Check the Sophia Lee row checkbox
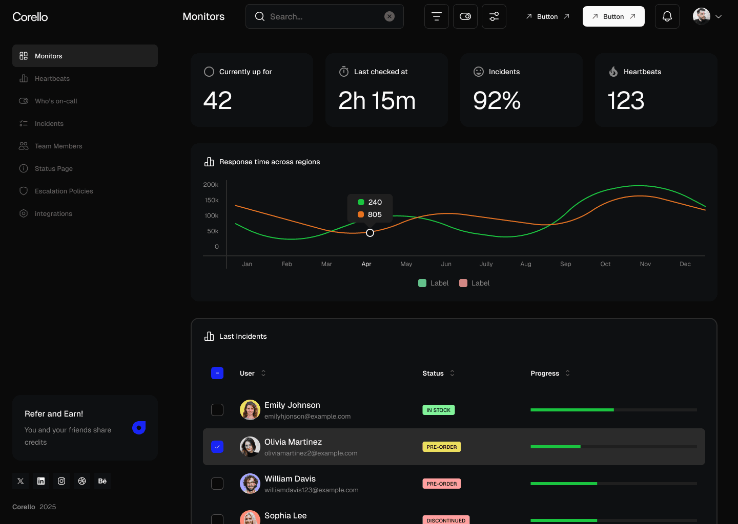 pos(217,519)
